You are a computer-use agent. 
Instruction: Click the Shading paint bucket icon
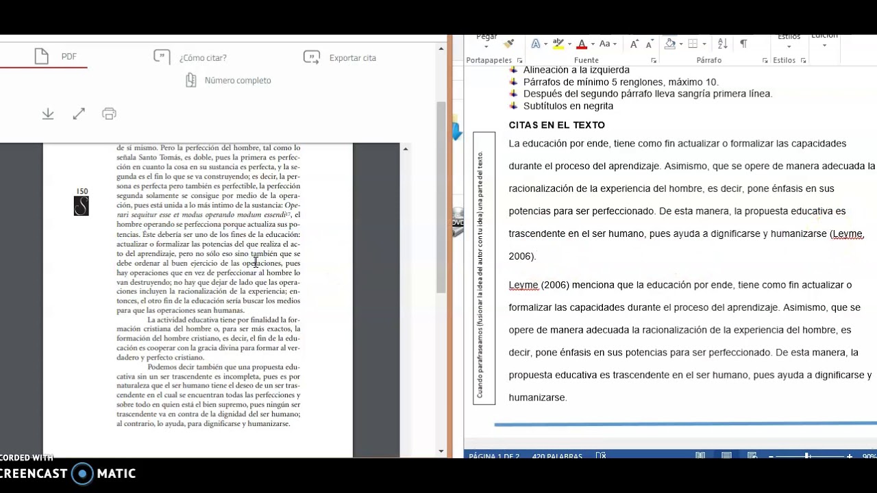click(x=670, y=44)
